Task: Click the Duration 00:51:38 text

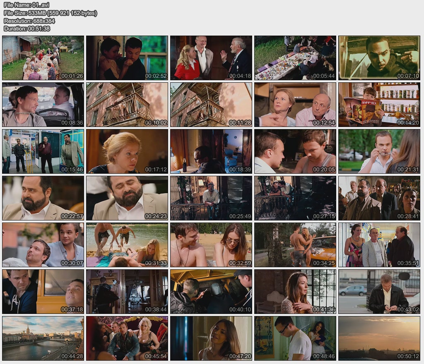Action: [x=27, y=29]
